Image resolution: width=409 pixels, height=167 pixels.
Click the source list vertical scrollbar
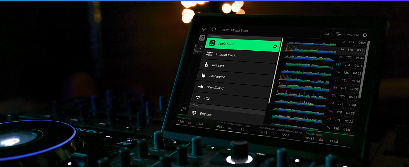pyautogui.click(x=275, y=70)
